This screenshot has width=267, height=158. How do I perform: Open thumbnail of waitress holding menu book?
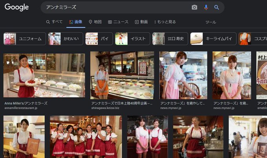pos(24,137)
